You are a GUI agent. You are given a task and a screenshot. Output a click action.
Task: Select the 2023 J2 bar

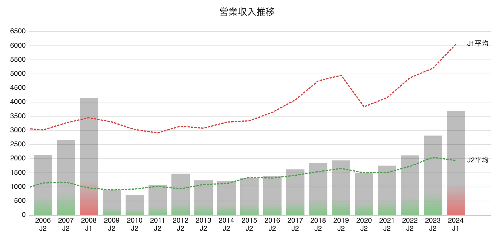click(433, 175)
